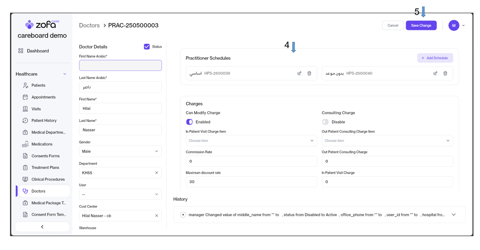Expand the manager history entry
The height and width of the screenshot is (250, 480).
point(453,215)
